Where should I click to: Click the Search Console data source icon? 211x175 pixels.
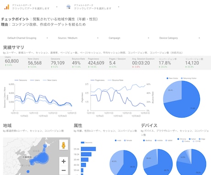coord(68,7)
